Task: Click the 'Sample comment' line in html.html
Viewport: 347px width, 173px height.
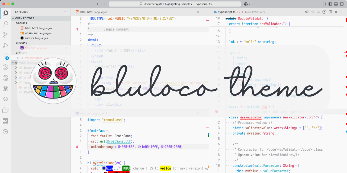Action: pyautogui.click(x=116, y=29)
